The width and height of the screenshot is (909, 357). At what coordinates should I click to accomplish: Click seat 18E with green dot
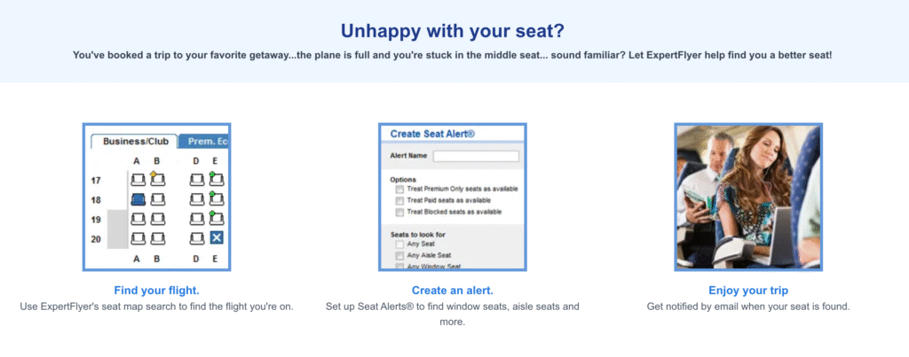point(217,199)
